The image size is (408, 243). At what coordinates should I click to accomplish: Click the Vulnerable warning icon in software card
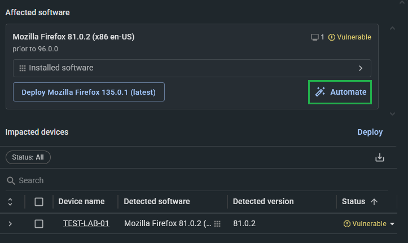click(331, 37)
